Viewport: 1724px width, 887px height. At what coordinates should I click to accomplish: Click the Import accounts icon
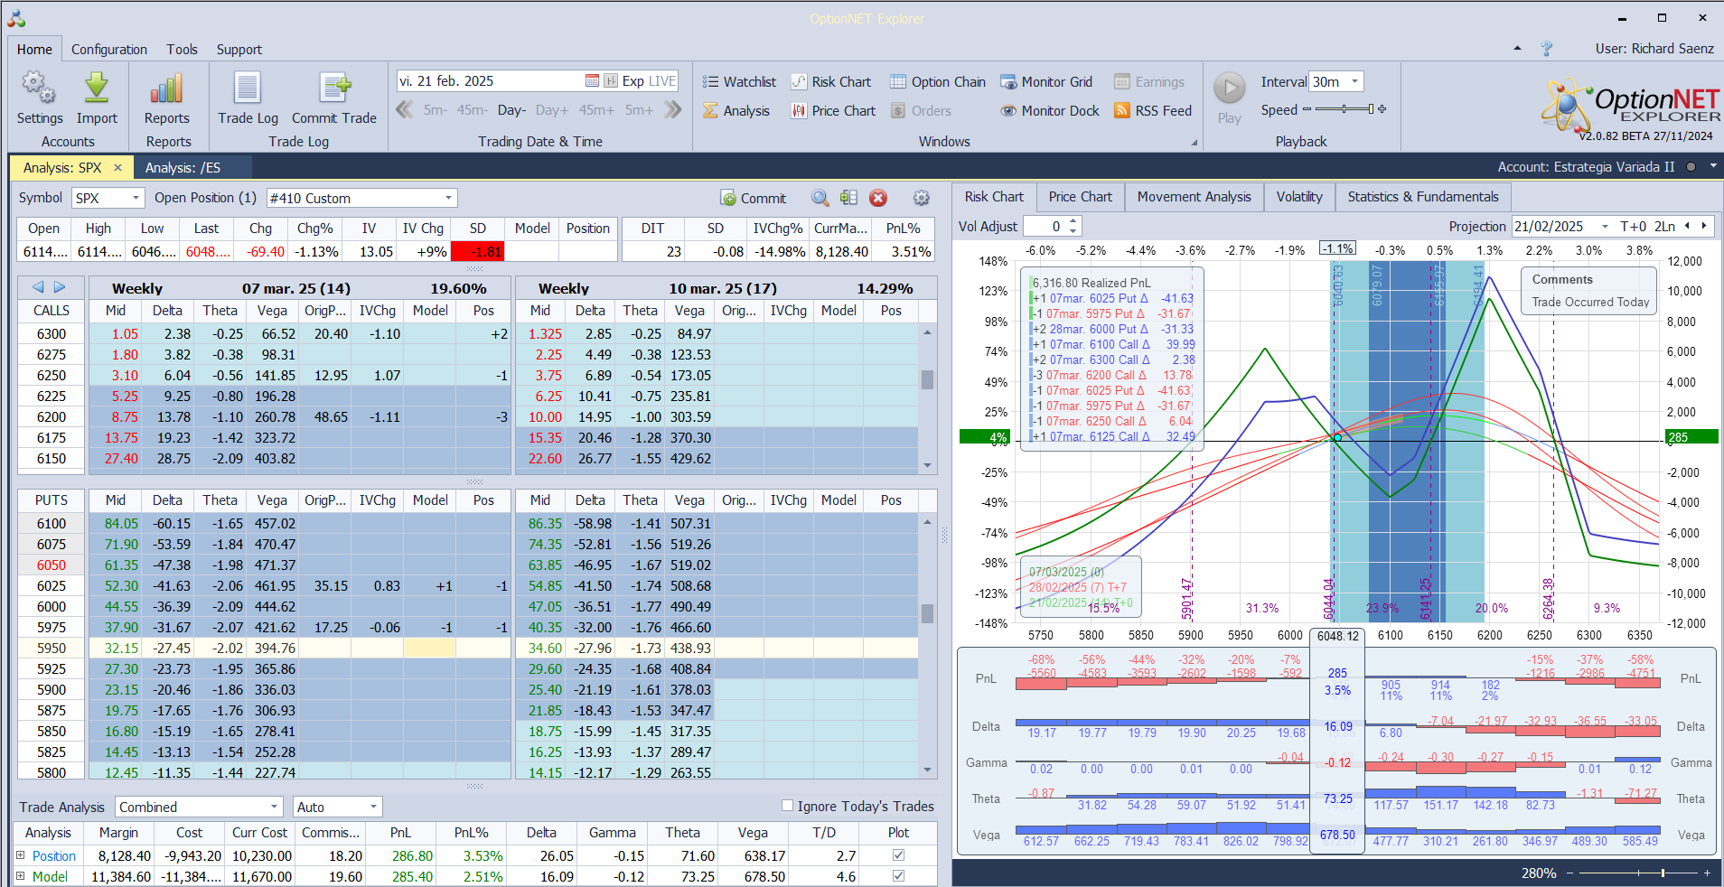click(x=97, y=89)
